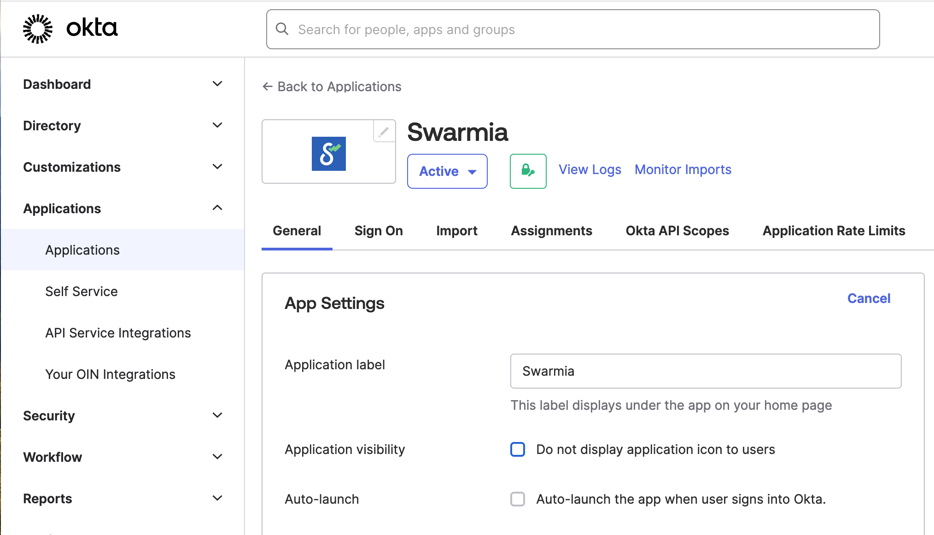The width and height of the screenshot is (934, 535).
Task: Click the green lock key icon button
Action: tap(528, 171)
